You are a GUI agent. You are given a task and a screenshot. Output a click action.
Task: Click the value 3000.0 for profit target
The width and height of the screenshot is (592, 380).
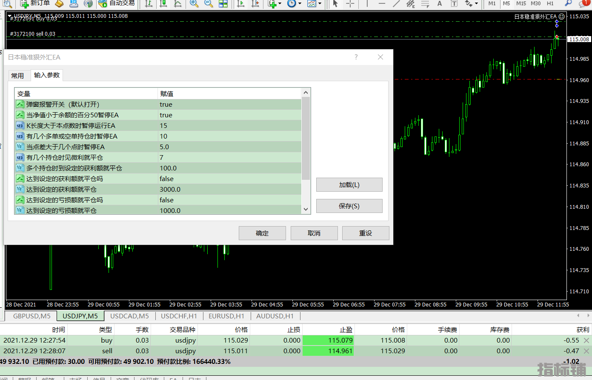170,189
